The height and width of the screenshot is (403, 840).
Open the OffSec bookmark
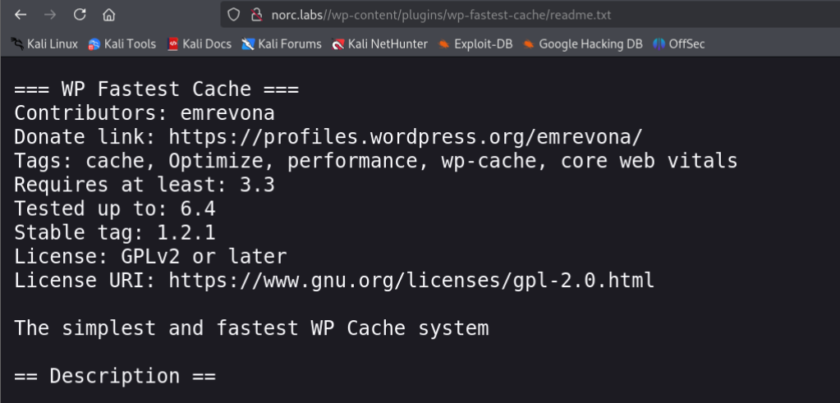(679, 44)
